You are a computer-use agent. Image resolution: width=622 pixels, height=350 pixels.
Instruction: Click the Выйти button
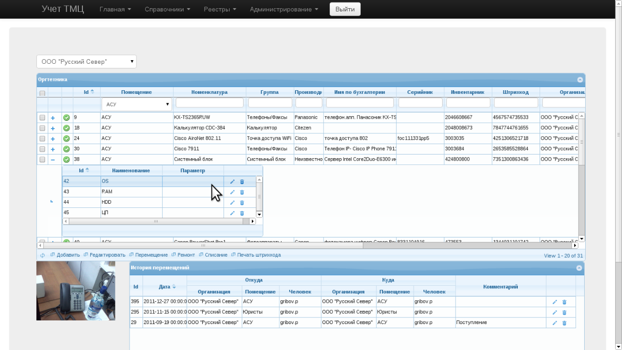pos(345,9)
